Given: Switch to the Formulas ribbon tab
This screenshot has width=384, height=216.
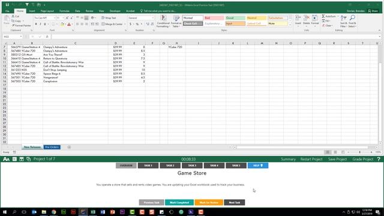Looking at the screenshot, I should 64,11.
